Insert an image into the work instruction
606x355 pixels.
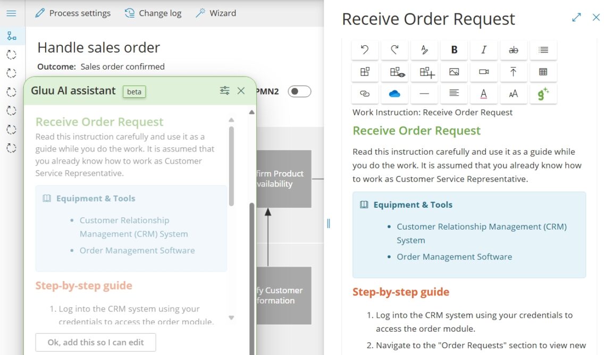click(454, 72)
